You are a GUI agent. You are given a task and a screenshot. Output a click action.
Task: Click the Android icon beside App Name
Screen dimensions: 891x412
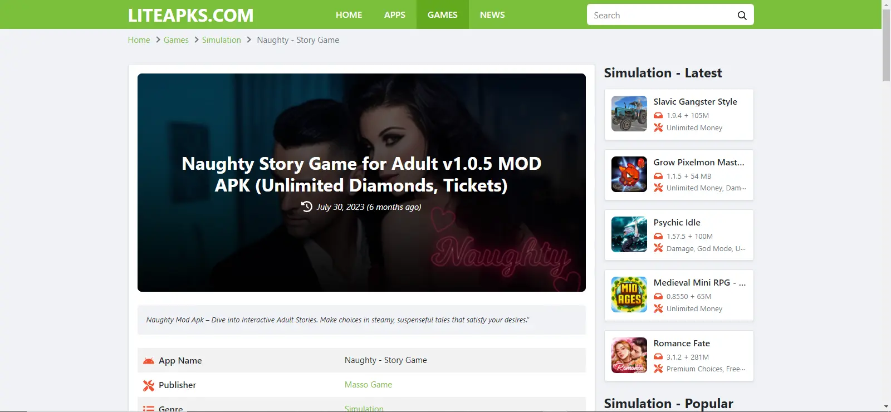(x=149, y=361)
